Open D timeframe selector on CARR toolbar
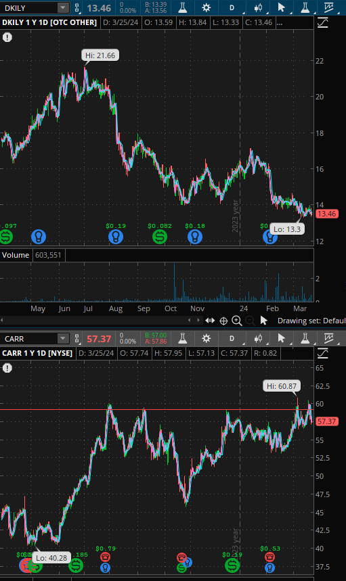Viewport: 346px width, 581px height. [232, 338]
